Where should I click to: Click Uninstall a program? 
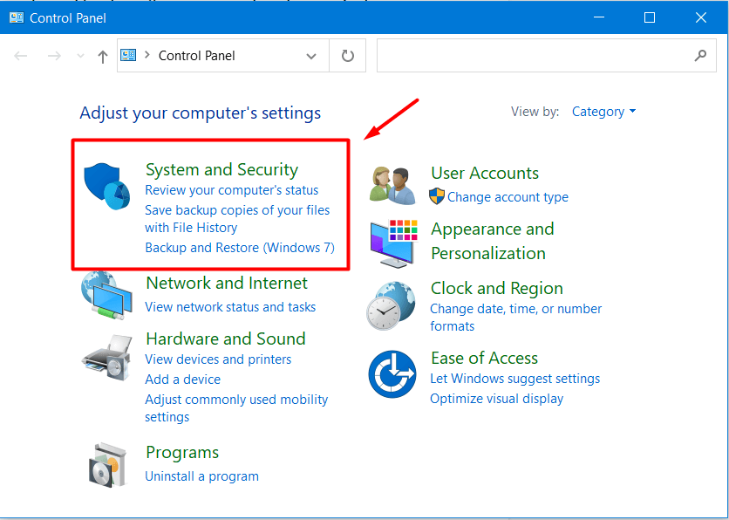click(201, 476)
